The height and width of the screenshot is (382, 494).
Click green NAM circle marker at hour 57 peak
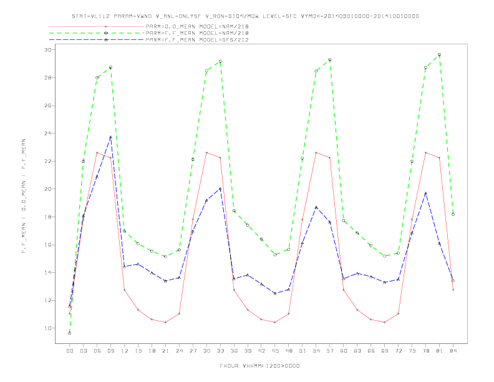(330, 59)
